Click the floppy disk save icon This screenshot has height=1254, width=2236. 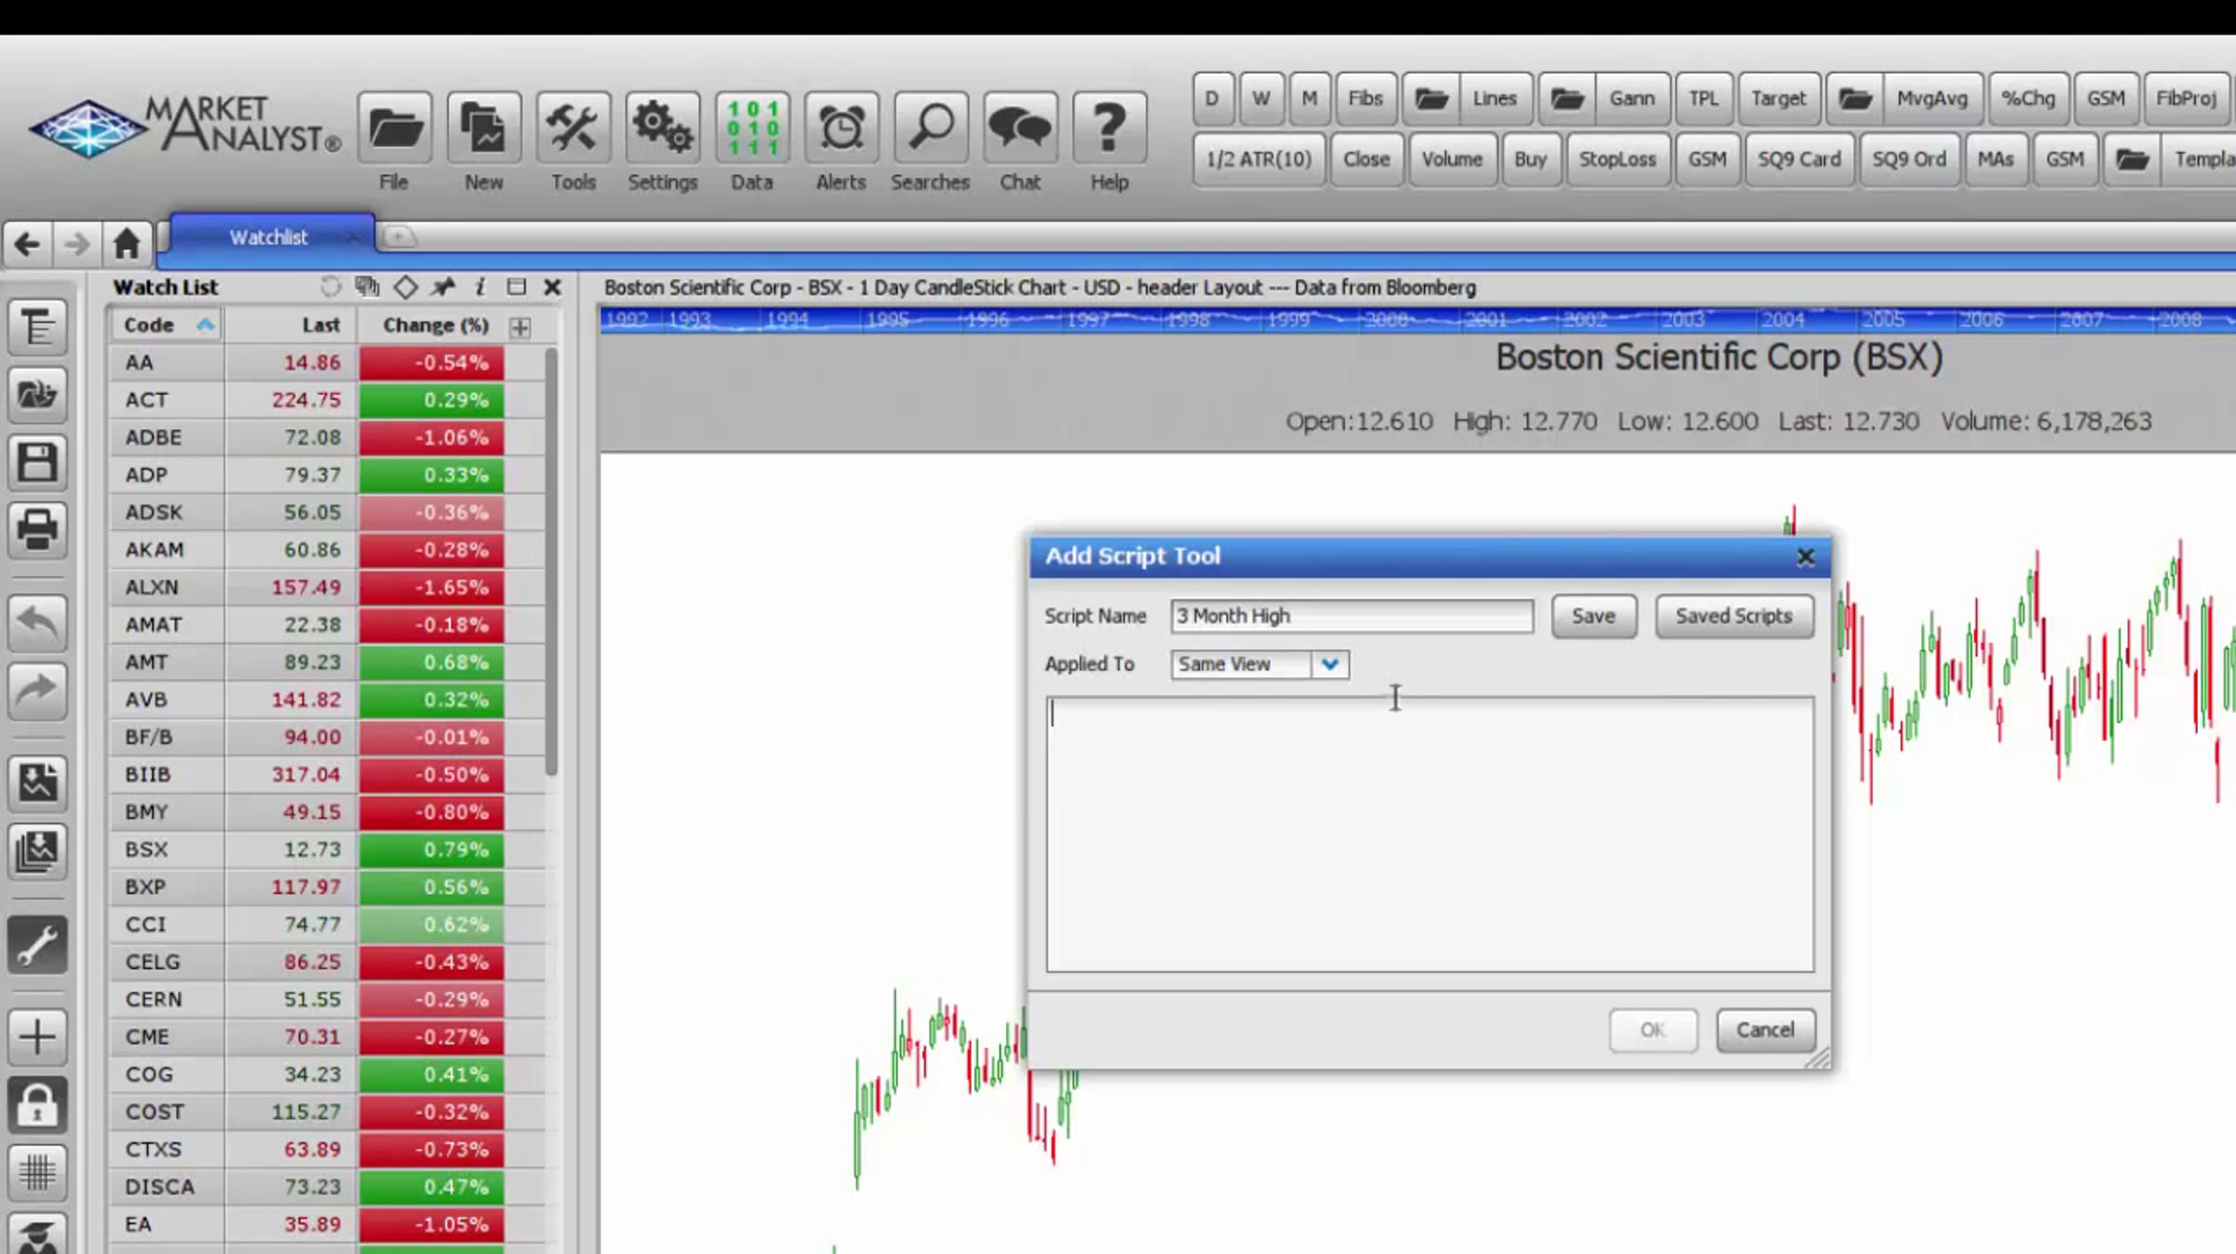tap(37, 461)
